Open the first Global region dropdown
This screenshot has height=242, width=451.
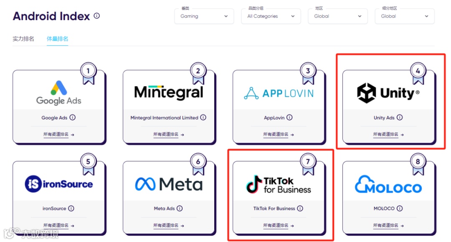[x=338, y=16]
